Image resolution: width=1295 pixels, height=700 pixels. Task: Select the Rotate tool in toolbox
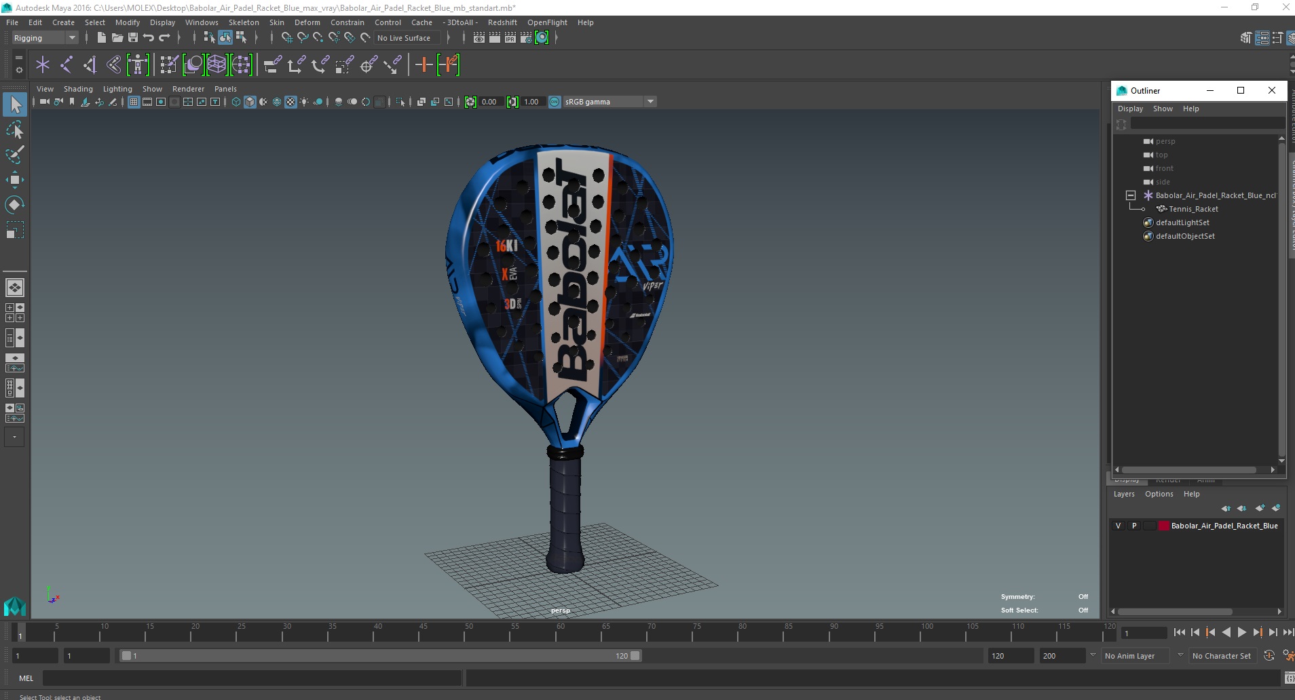(14, 205)
